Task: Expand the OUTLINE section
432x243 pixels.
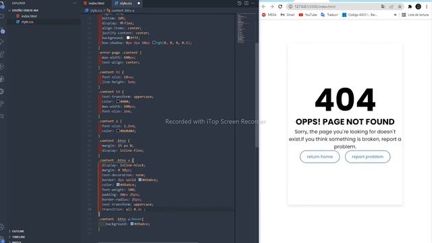Action: tap(18, 232)
